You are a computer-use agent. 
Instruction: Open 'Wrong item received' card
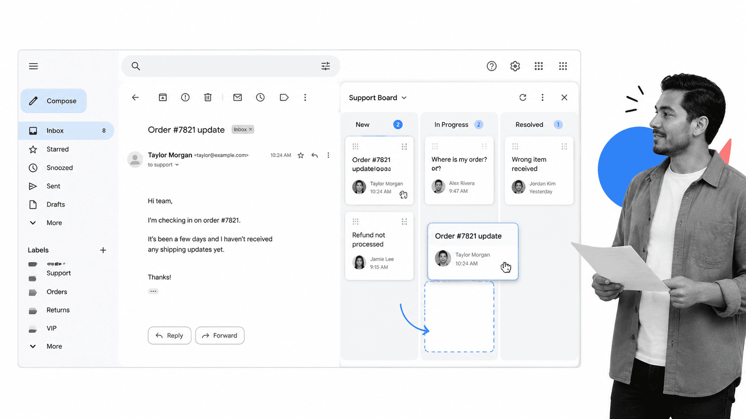539,171
